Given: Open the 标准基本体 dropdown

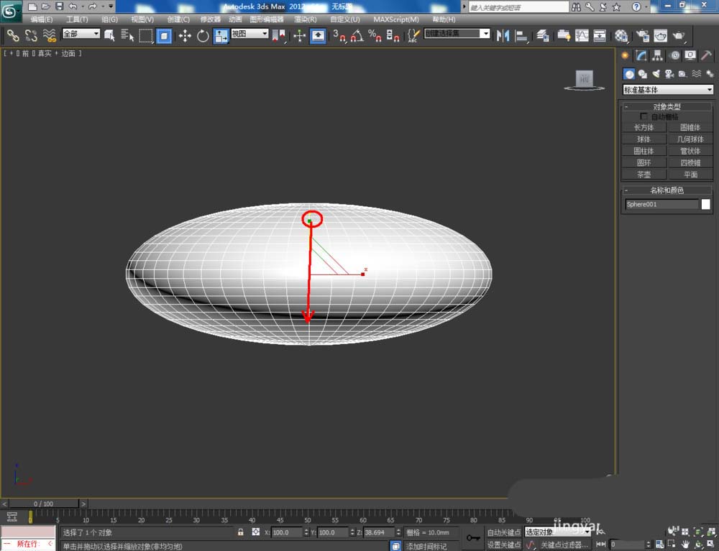Looking at the screenshot, I should [667, 90].
